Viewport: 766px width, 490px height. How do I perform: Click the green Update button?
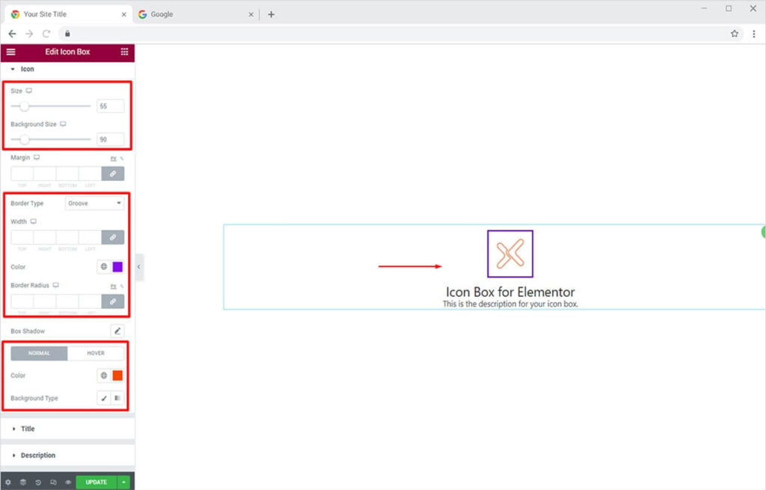pos(96,483)
